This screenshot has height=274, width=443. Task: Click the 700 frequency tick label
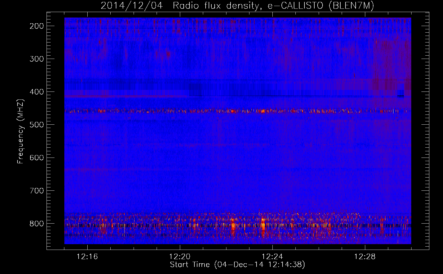click(x=37, y=190)
